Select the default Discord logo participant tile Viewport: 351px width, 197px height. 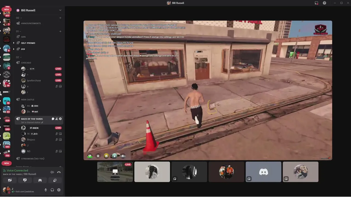pyautogui.click(x=264, y=172)
